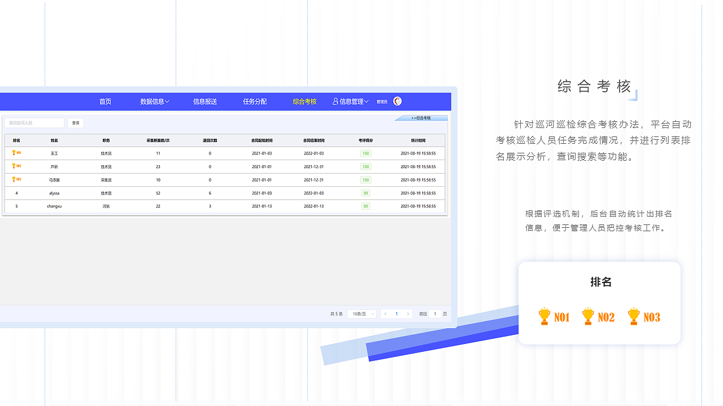Click the >>综合考核 breadcrumb label
723x406 pixels.
coord(421,118)
